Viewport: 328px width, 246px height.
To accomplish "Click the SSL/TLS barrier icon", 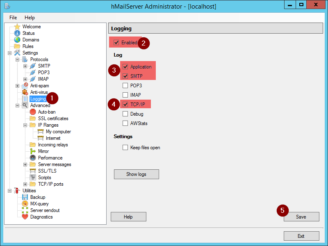I will click(x=33, y=171).
